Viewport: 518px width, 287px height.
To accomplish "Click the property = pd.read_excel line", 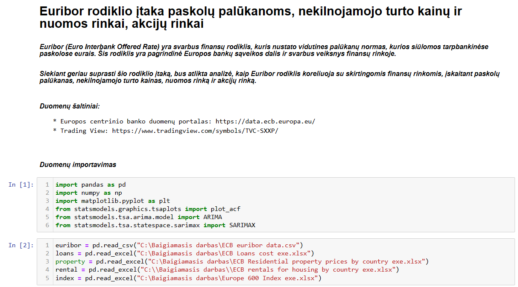I will 242,261.
